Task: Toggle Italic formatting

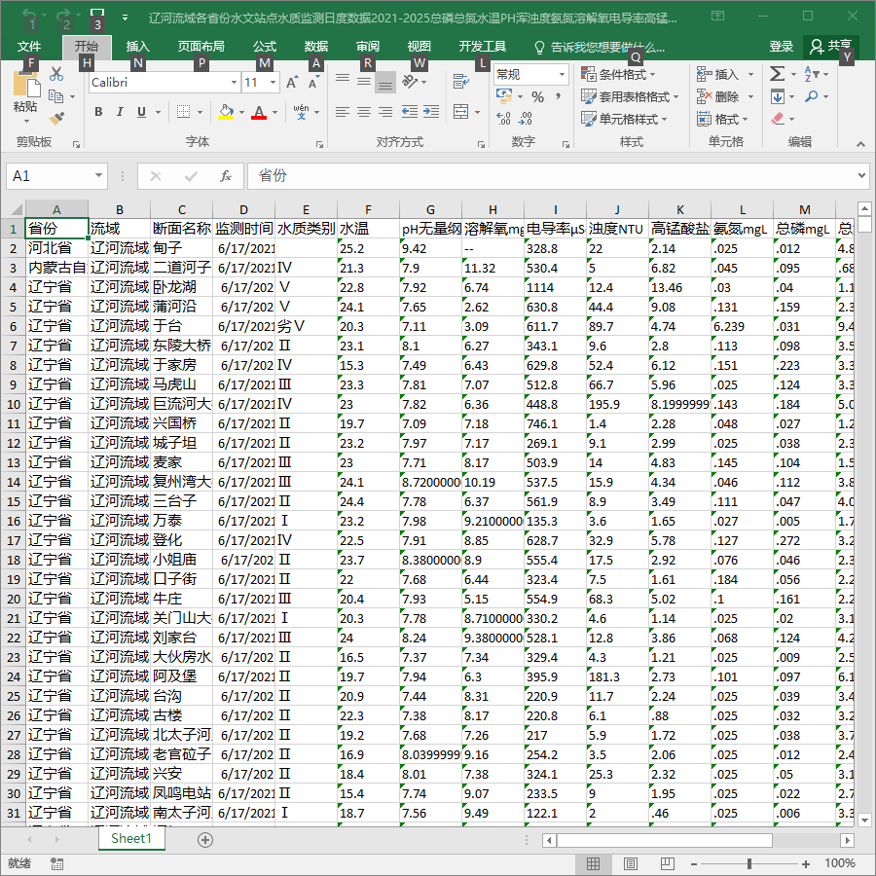Action: click(120, 112)
